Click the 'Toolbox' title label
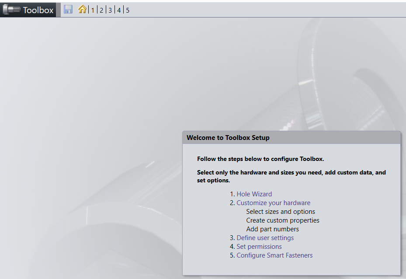The width and height of the screenshot is (406, 279). 38,10
